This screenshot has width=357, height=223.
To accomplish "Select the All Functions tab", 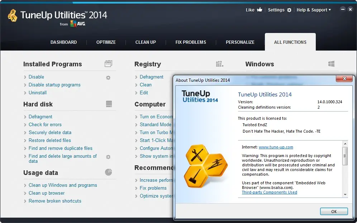I will [290, 42].
